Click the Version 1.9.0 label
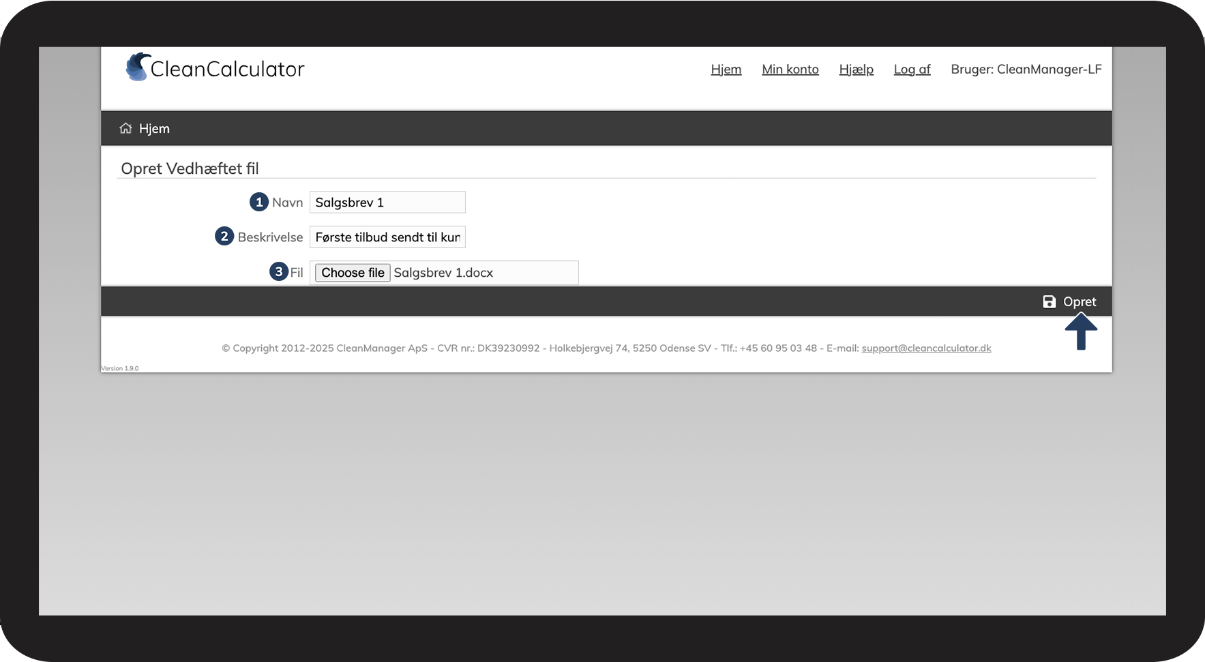This screenshot has height=662, width=1205. point(120,368)
